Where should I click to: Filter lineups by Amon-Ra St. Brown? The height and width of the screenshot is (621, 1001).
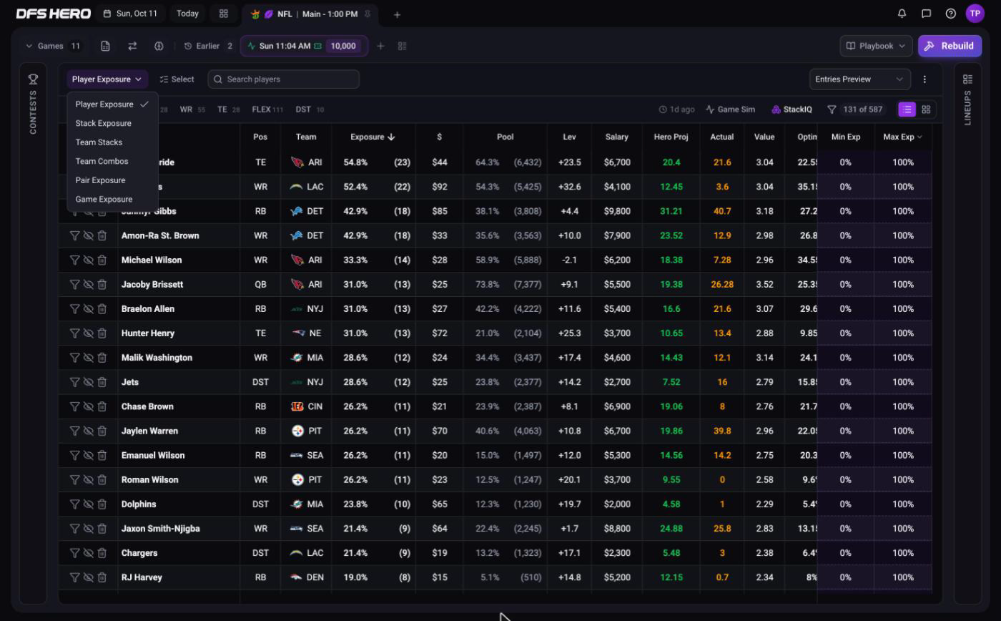click(74, 235)
